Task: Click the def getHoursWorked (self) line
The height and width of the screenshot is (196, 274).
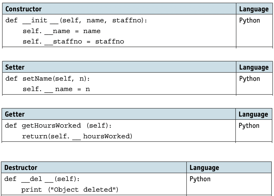Action: (58, 126)
